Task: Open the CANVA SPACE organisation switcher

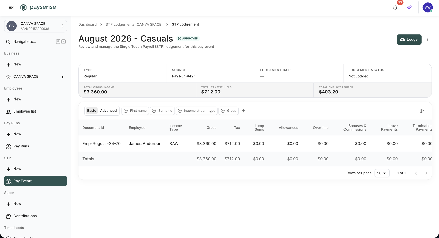Action: [x=35, y=26]
